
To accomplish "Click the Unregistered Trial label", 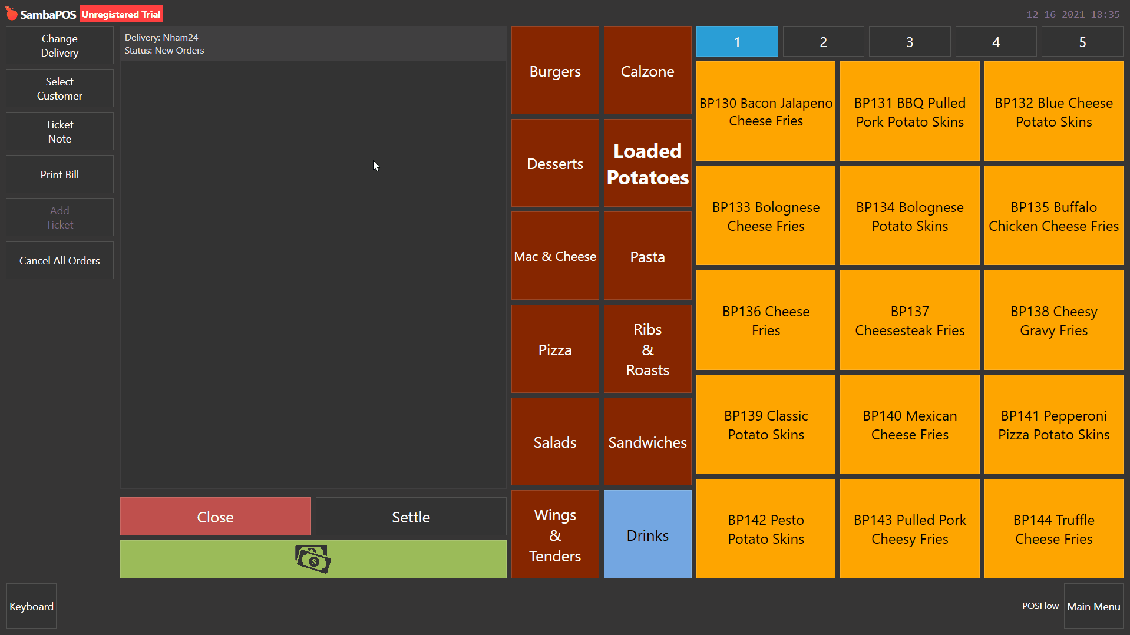I will 121,14.
